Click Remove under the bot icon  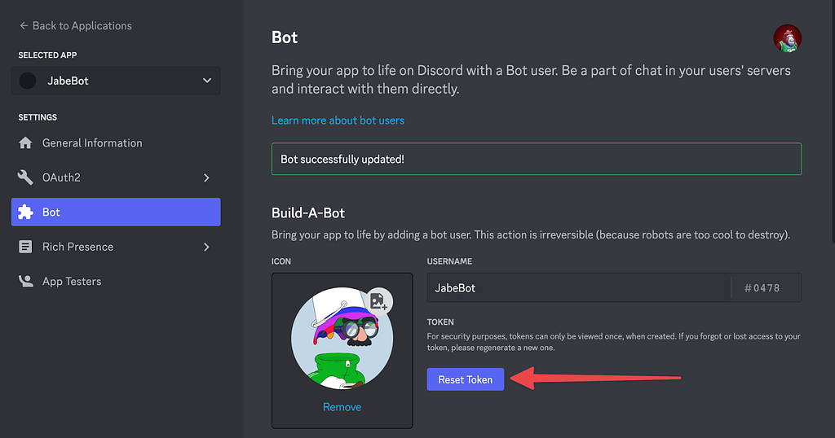(342, 407)
